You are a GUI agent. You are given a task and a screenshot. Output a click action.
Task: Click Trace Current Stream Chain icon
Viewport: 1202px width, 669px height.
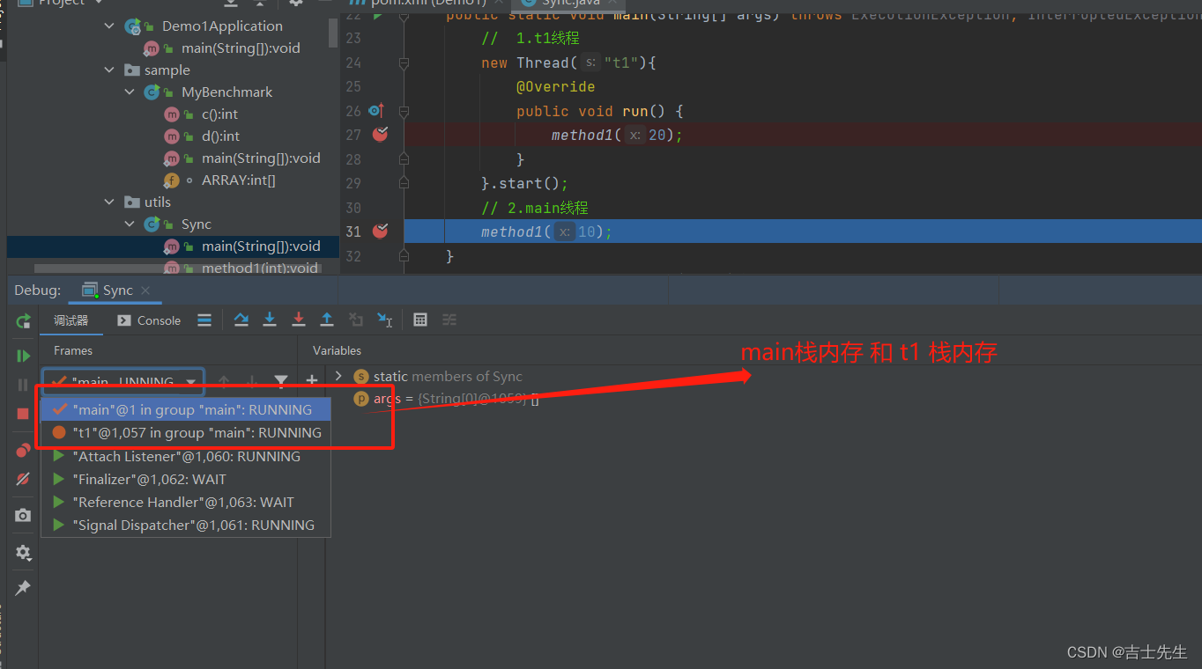[x=449, y=320]
